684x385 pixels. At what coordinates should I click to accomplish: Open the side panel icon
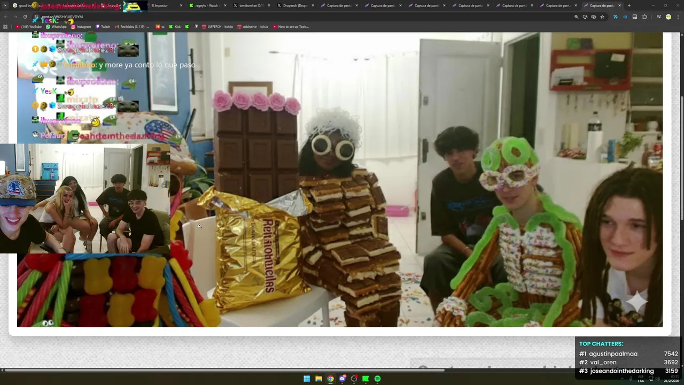[x=635, y=17]
